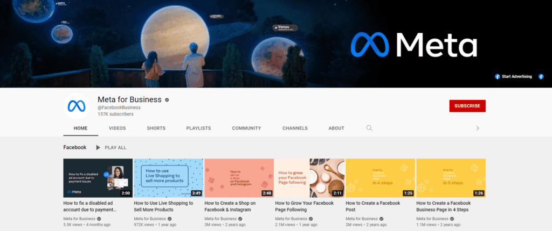This screenshot has height=231, width=552.
Task: Open the About tab
Action: click(336, 128)
